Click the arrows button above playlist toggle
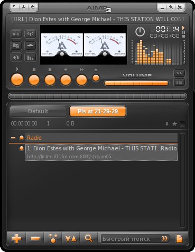 tap(179, 73)
